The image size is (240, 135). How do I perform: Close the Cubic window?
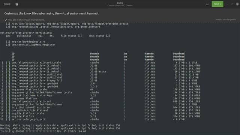point(237,4)
